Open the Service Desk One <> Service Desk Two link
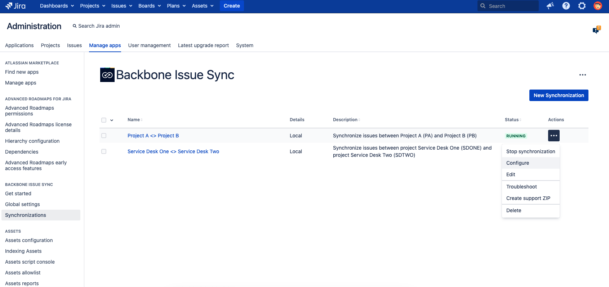609x287 pixels. 173,151
